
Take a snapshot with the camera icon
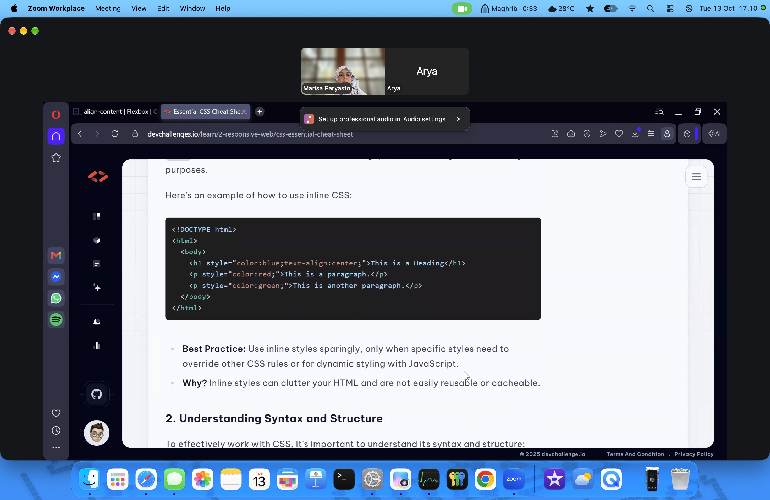pyautogui.click(x=571, y=134)
